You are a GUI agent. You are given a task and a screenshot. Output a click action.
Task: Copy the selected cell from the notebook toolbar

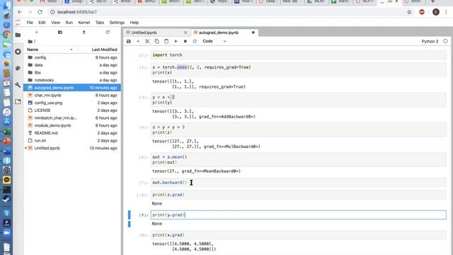[x=157, y=41]
